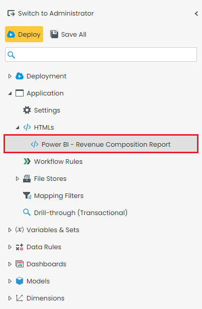Select Power BI - Revenue Composition Report
The image size is (202, 309).
pos(101,144)
